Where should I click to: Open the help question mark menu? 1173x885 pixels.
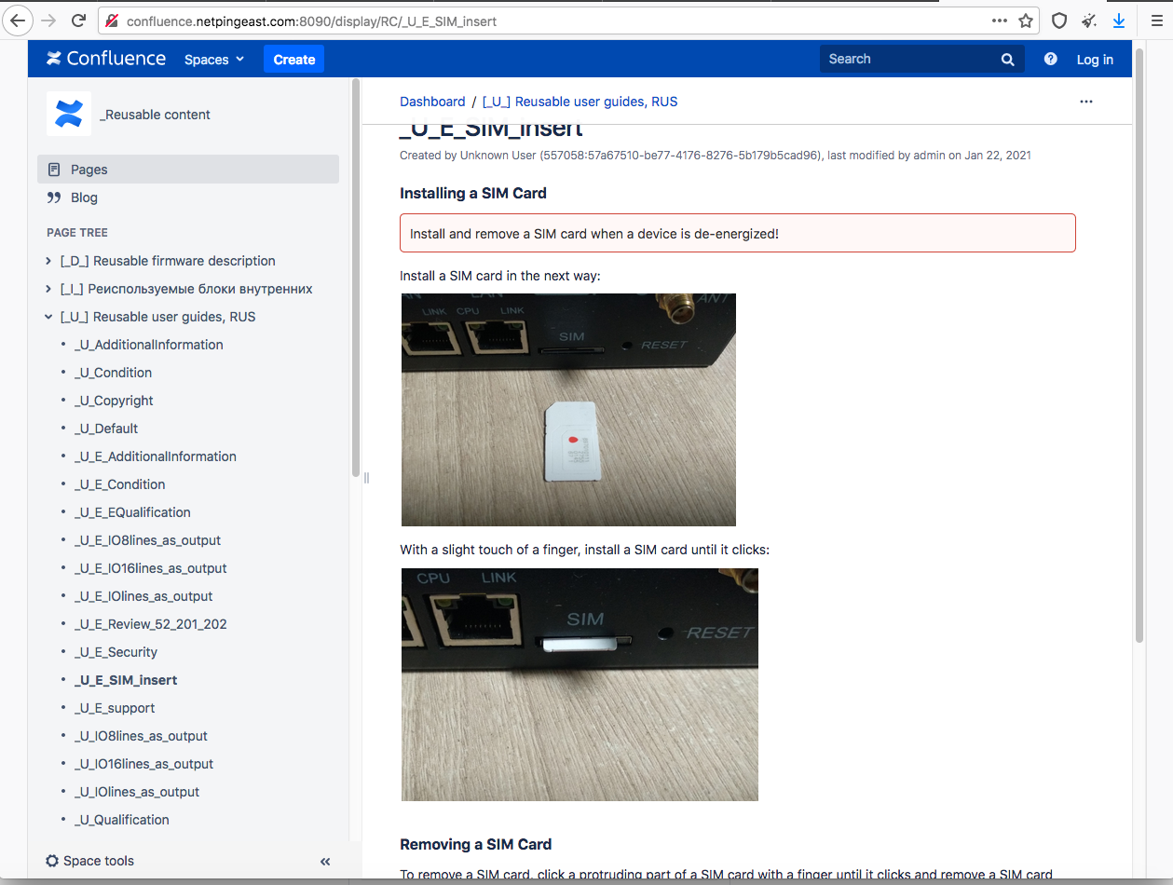(x=1051, y=59)
